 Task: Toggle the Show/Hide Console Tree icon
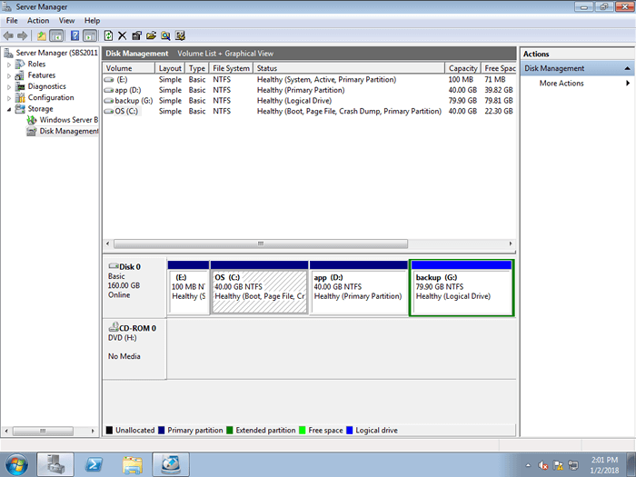[56, 35]
